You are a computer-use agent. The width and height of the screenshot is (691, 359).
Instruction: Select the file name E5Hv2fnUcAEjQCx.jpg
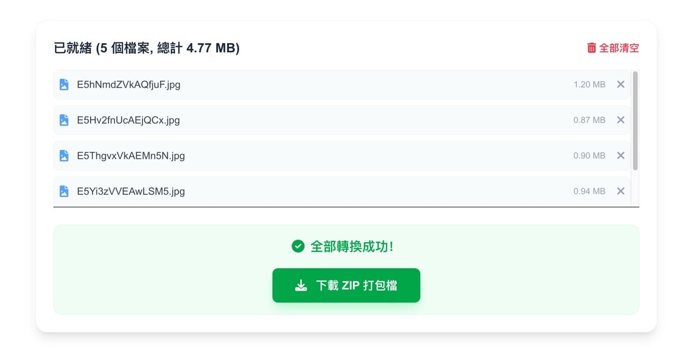point(128,120)
